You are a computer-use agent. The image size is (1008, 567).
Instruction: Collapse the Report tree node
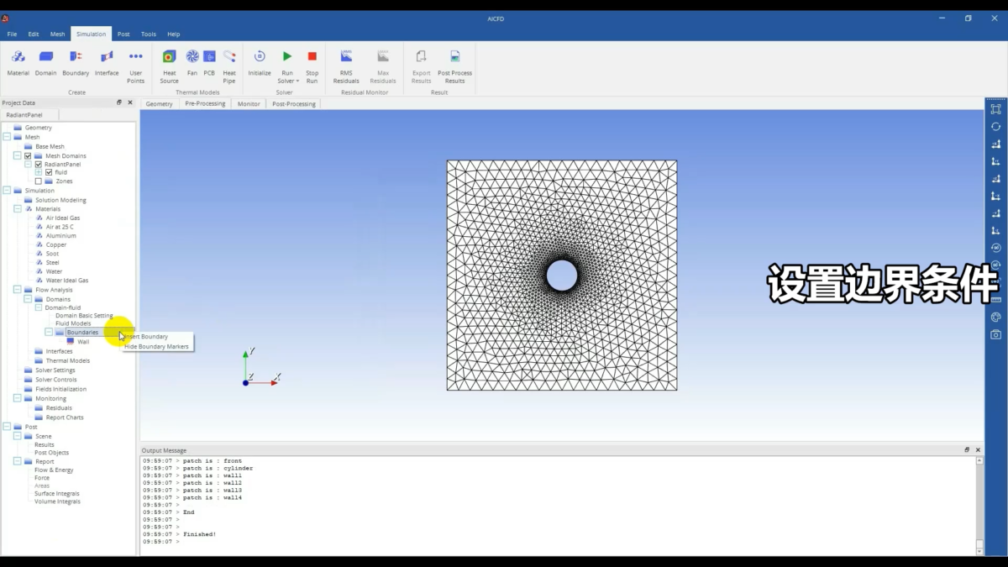(x=18, y=461)
